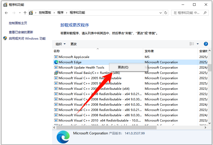The height and width of the screenshot is (145, 213).
Task: Click the 更改 toolbar button
Action: tap(74, 44)
